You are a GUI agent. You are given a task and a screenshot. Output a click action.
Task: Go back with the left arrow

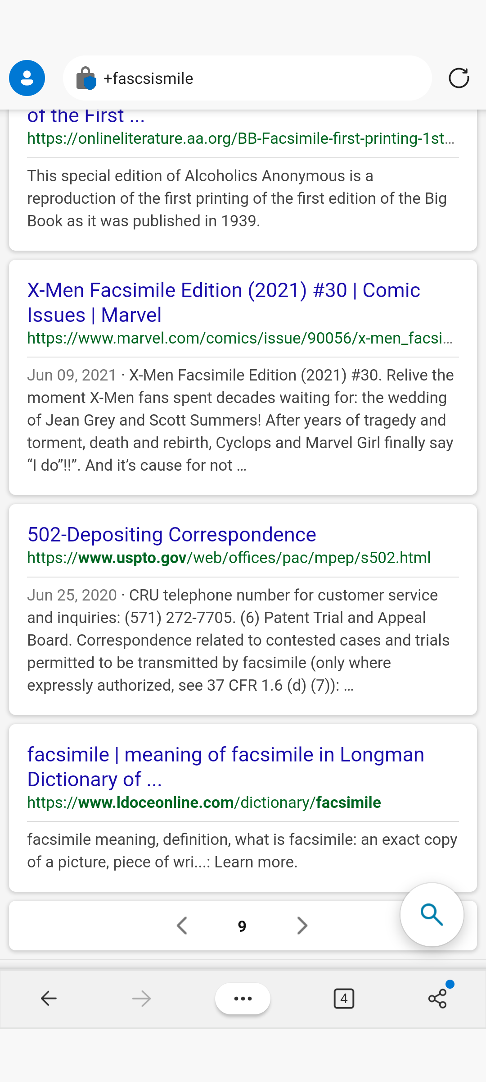point(49,999)
